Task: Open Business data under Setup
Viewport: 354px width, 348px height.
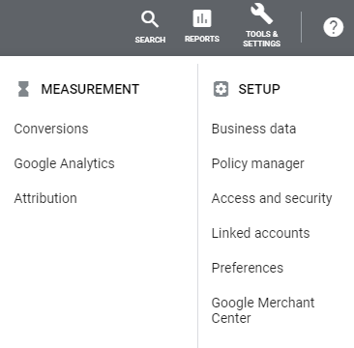Action: (x=253, y=129)
